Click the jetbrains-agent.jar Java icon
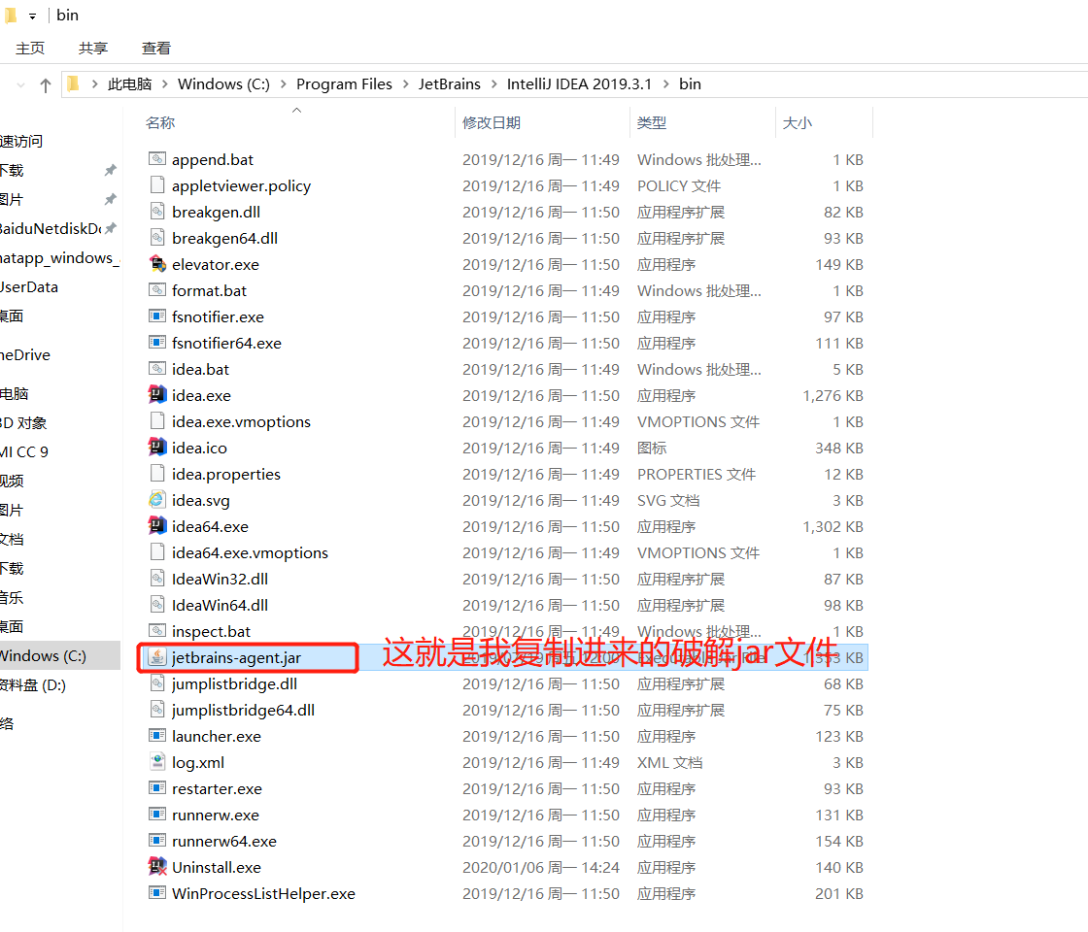The height and width of the screenshot is (932, 1088). point(157,656)
